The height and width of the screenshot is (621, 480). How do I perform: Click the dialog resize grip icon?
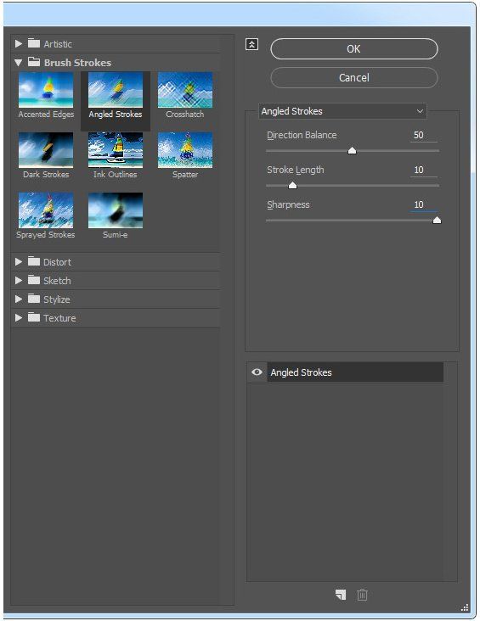pos(465,607)
